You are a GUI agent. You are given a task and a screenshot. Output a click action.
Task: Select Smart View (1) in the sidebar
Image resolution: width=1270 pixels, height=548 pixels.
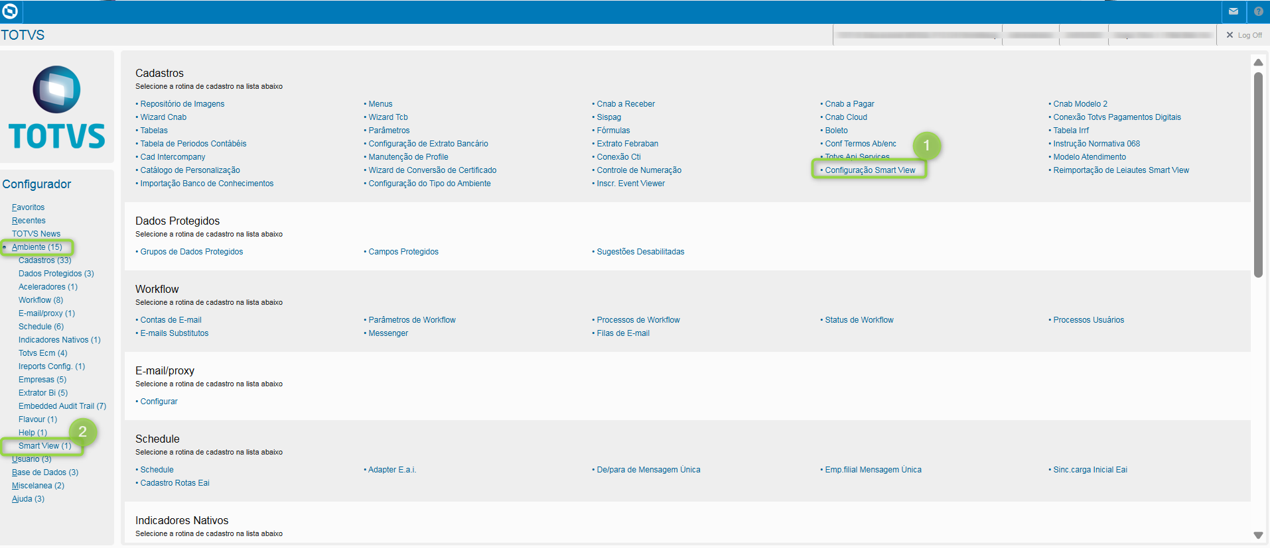(x=44, y=446)
